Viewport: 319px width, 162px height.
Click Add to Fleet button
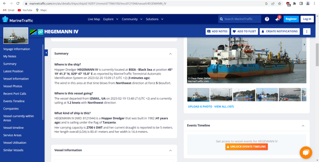[x=244, y=31]
